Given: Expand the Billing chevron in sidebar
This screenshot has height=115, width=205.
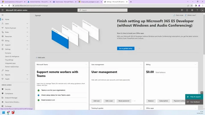Looking at the screenshot, I should (27, 41).
